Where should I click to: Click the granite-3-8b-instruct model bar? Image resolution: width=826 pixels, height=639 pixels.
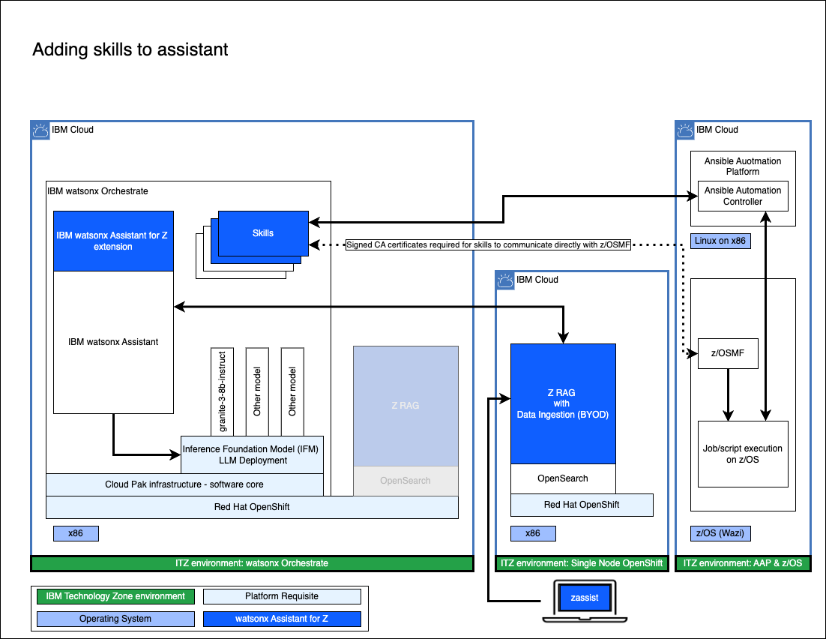click(x=223, y=391)
